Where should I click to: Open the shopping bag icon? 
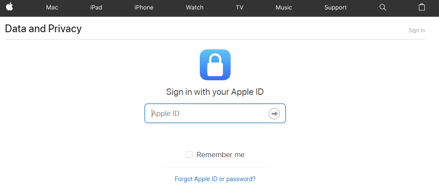[422, 7]
